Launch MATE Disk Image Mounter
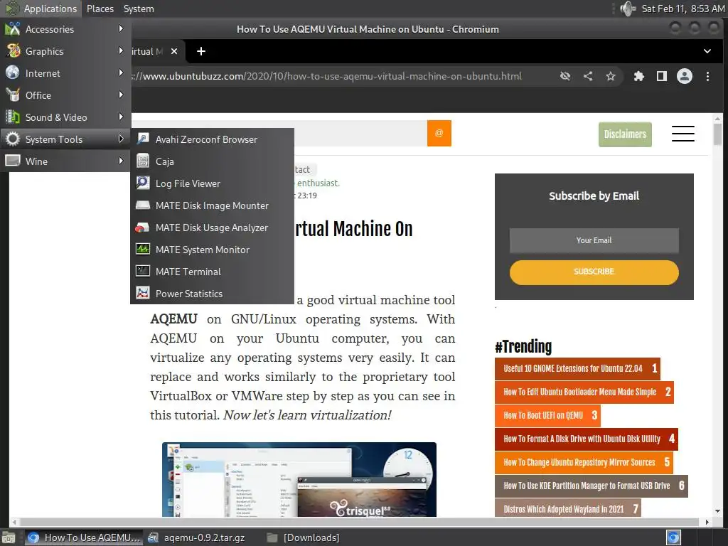The image size is (728, 546). coord(212,205)
